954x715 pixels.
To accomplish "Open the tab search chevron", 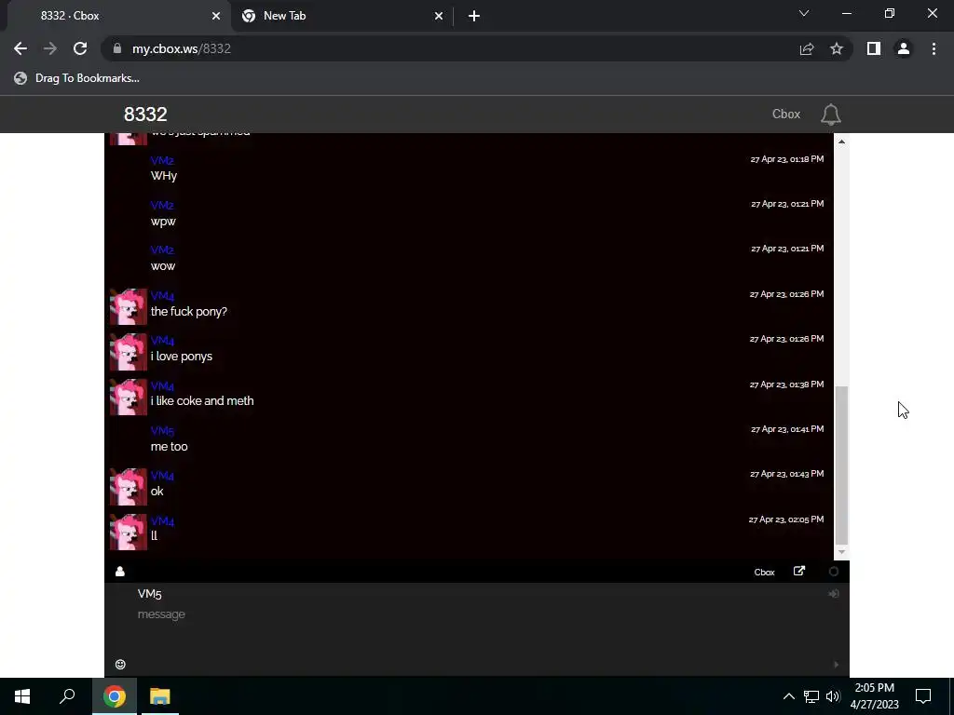I will click(x=804, y=13).
